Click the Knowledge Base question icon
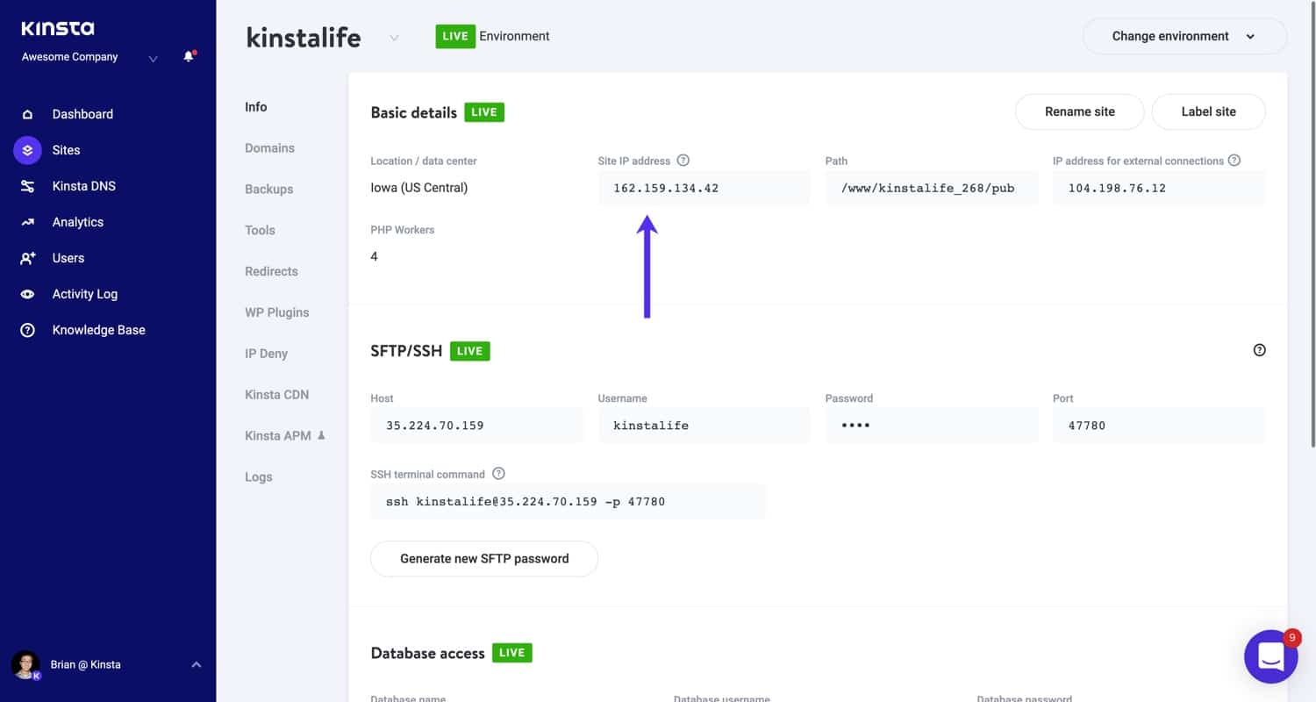The width and height of the screenshot is (1316, 702). pos(27,330)
